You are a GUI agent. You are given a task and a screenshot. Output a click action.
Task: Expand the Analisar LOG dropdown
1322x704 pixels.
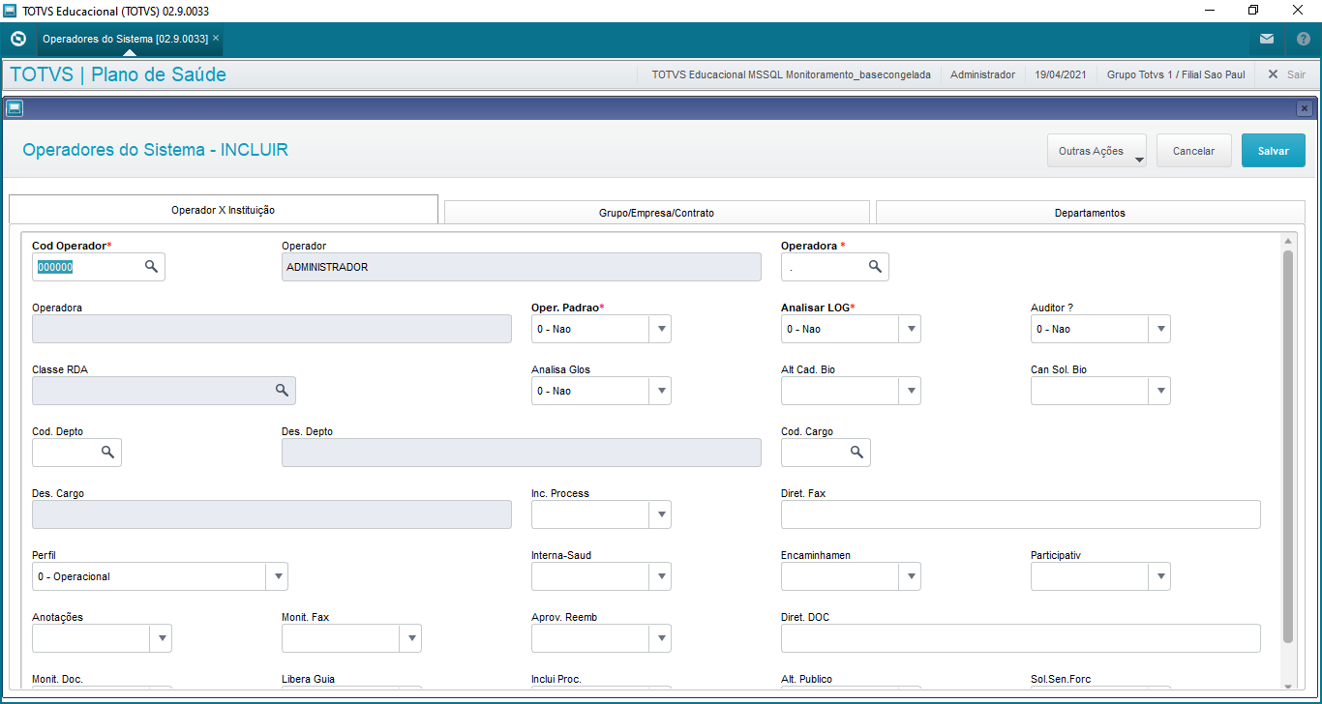(912, 329)
